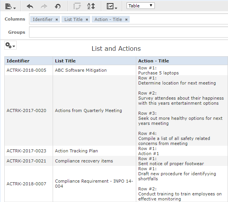The width and height of the screenshot is (228, 202).
Task: Click Survey attendees about their happiness text
Action: click(x=181, y=101)
